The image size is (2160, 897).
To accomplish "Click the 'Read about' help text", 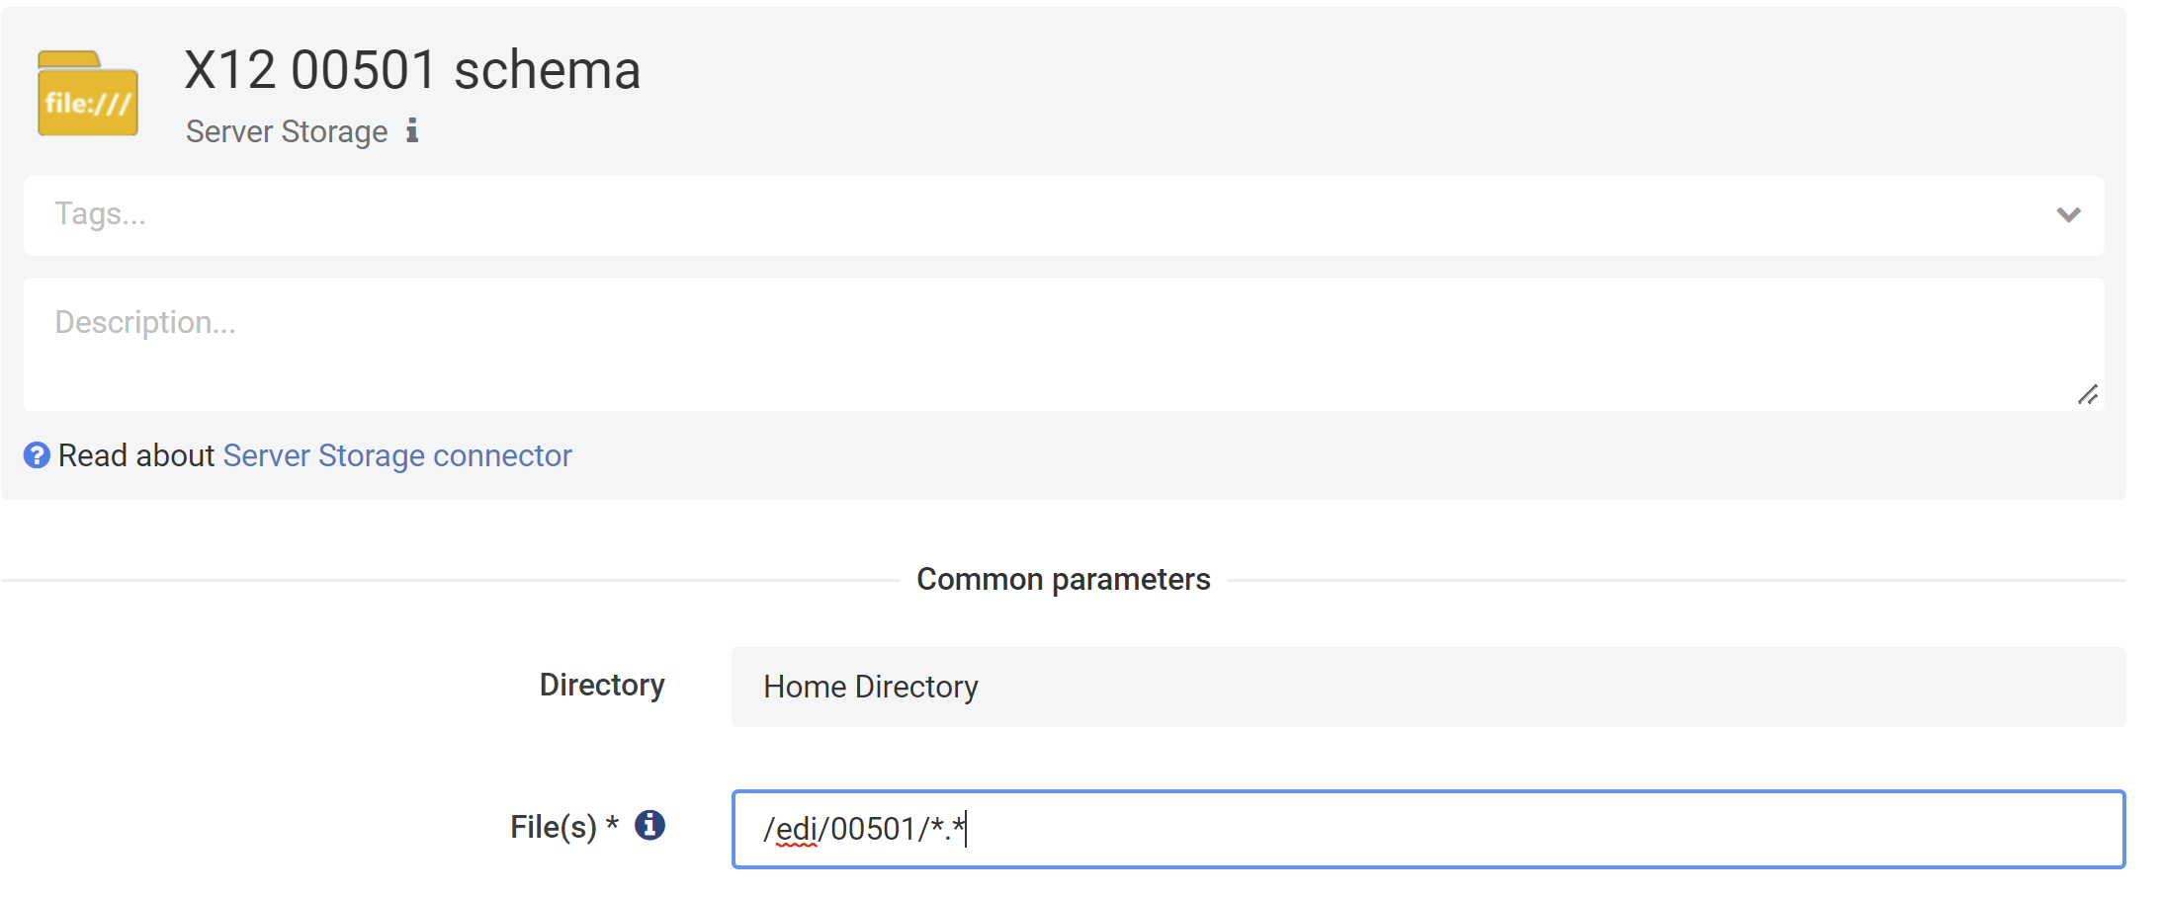I will 135,455.
